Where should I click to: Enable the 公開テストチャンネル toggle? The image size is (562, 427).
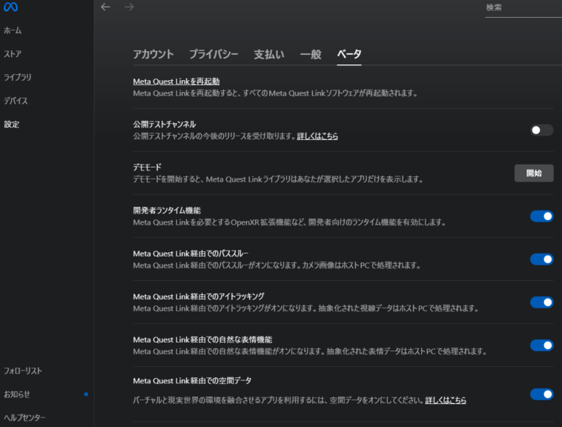click(541, 130)
